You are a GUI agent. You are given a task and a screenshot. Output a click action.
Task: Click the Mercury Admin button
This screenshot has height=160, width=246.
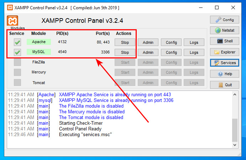(x=148, y=72)
